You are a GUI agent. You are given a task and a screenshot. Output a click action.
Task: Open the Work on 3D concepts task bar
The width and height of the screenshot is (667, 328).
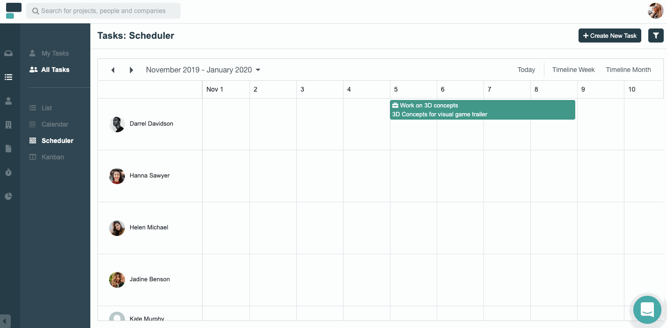tap(482, 110)
